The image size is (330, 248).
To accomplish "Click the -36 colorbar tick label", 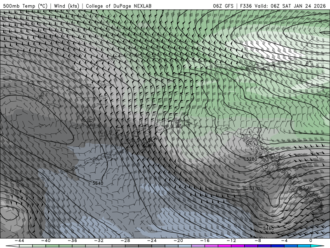I will 73,241.
